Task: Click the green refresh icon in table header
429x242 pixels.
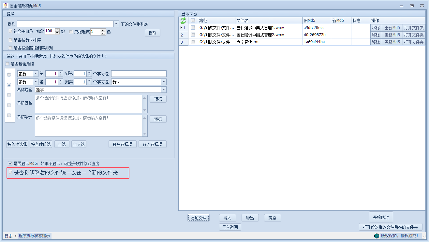Action: point(183,21)
